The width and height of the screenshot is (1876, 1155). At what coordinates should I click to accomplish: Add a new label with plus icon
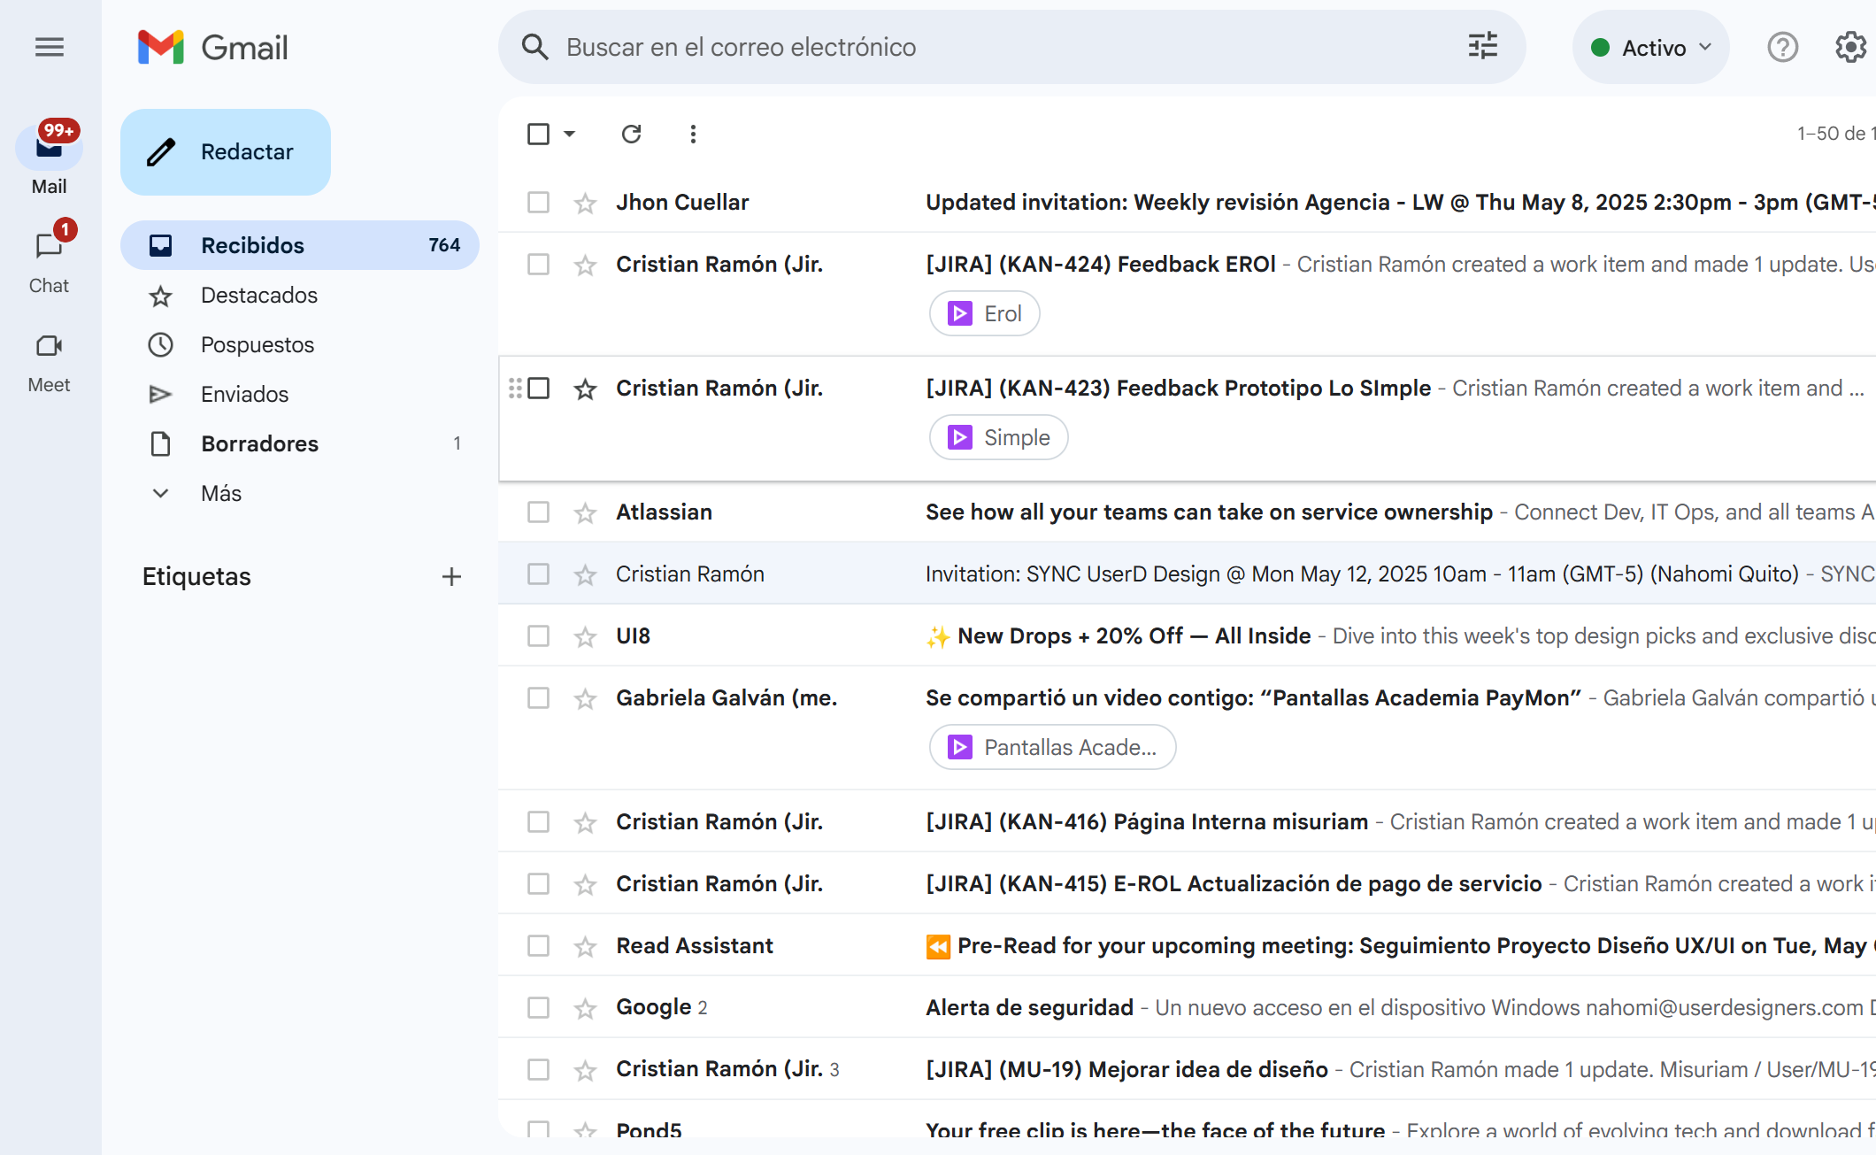pos(451,577)
